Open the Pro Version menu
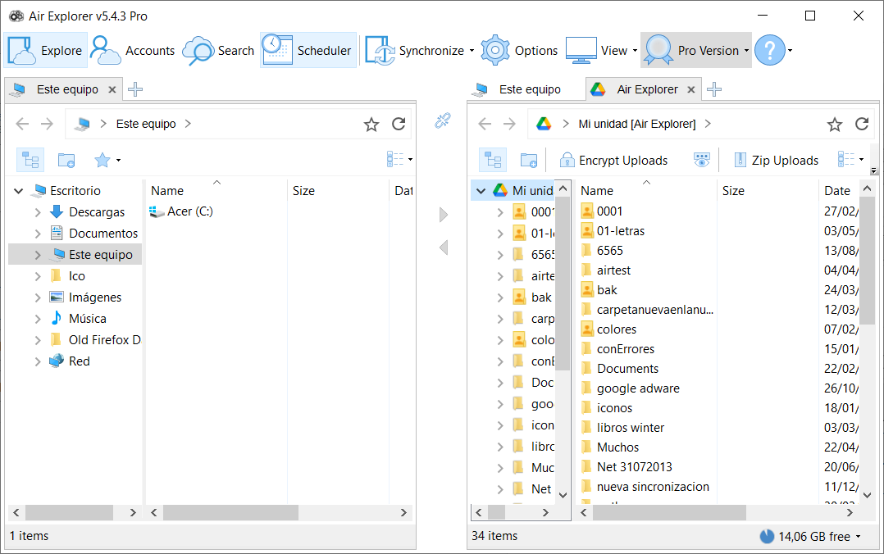This screenshot has width=884, height=554. click(695, 50)
